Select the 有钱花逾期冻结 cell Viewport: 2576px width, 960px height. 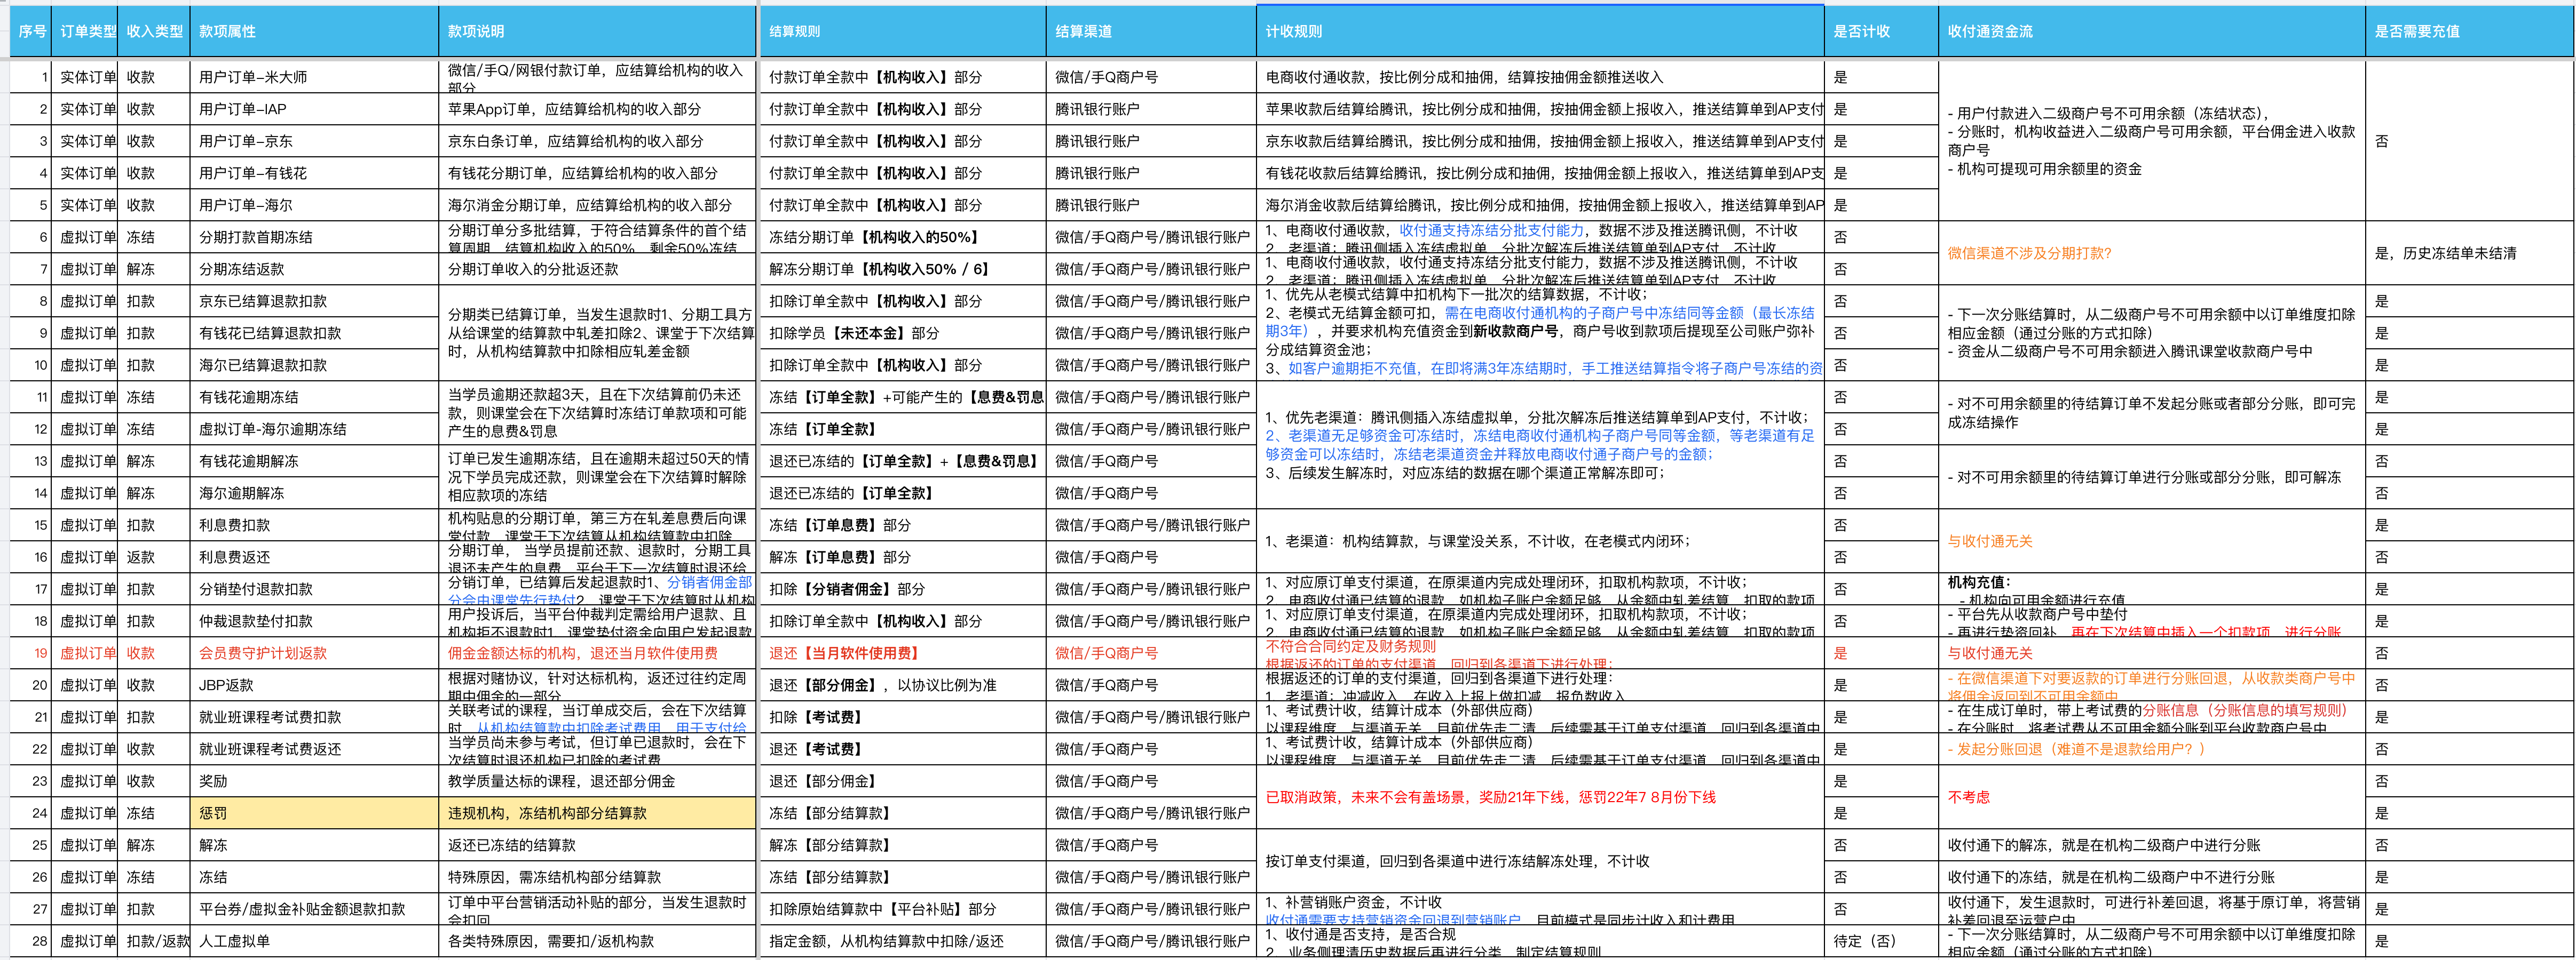coord(314,397)
